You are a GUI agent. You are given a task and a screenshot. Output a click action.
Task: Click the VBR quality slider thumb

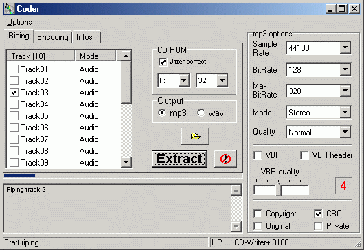279,190
